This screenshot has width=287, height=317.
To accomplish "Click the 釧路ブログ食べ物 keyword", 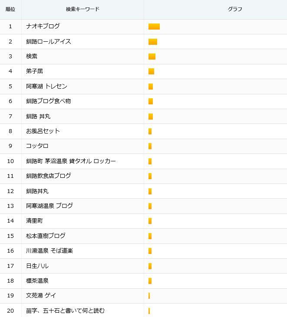I will pyautogui.click(x=49, y=101).
